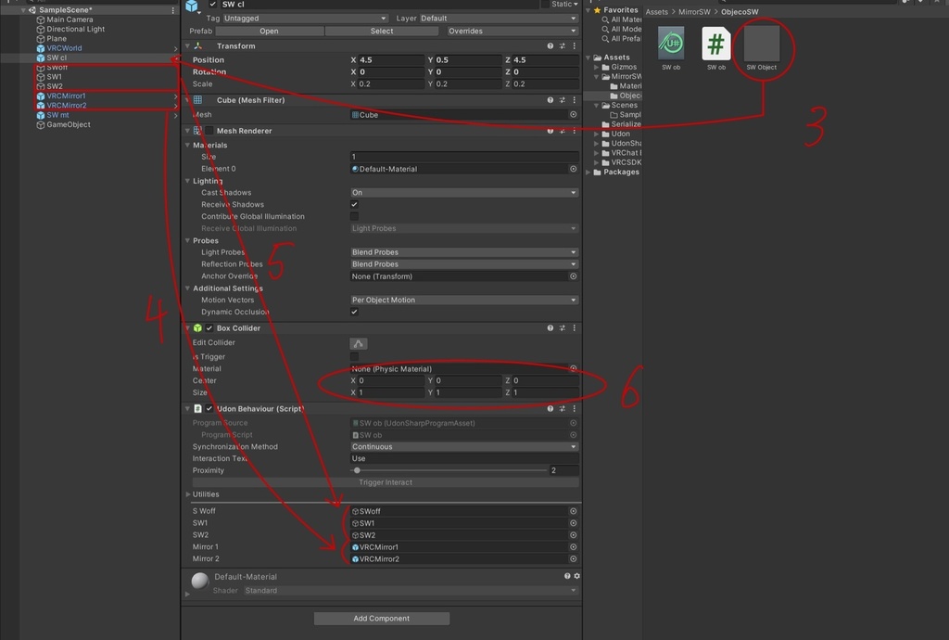Open Default-Material settings gear
The height and width of the screenshot is (640, 949).
576,576
